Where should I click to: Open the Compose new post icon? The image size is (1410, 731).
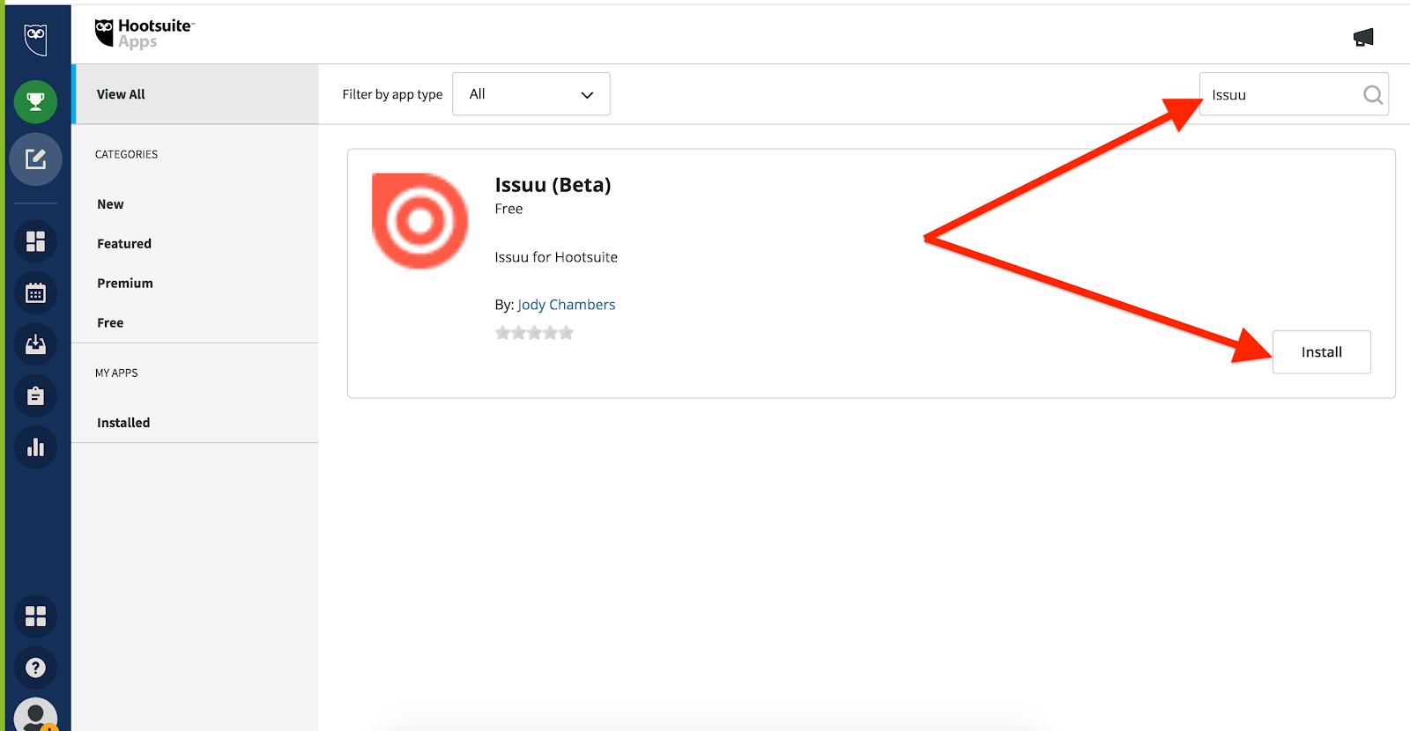pyautogui.click(x=35, y=159)
